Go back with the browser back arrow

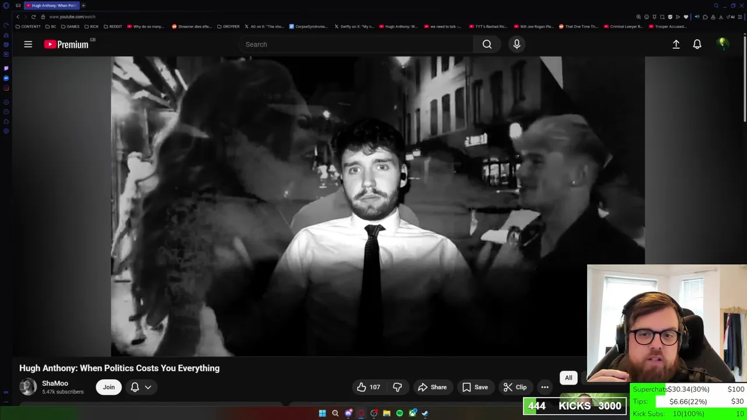pos(18,17)
